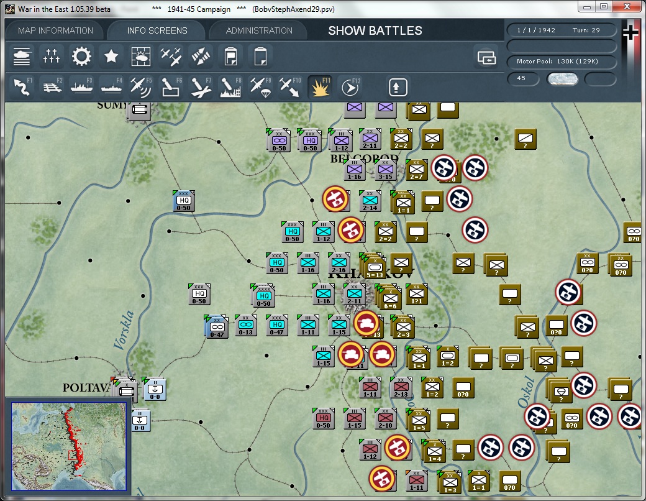Click the KHARKOV city label
This screenshot has width=646, height=501.
pyautogui.click(x=370, y=274)
